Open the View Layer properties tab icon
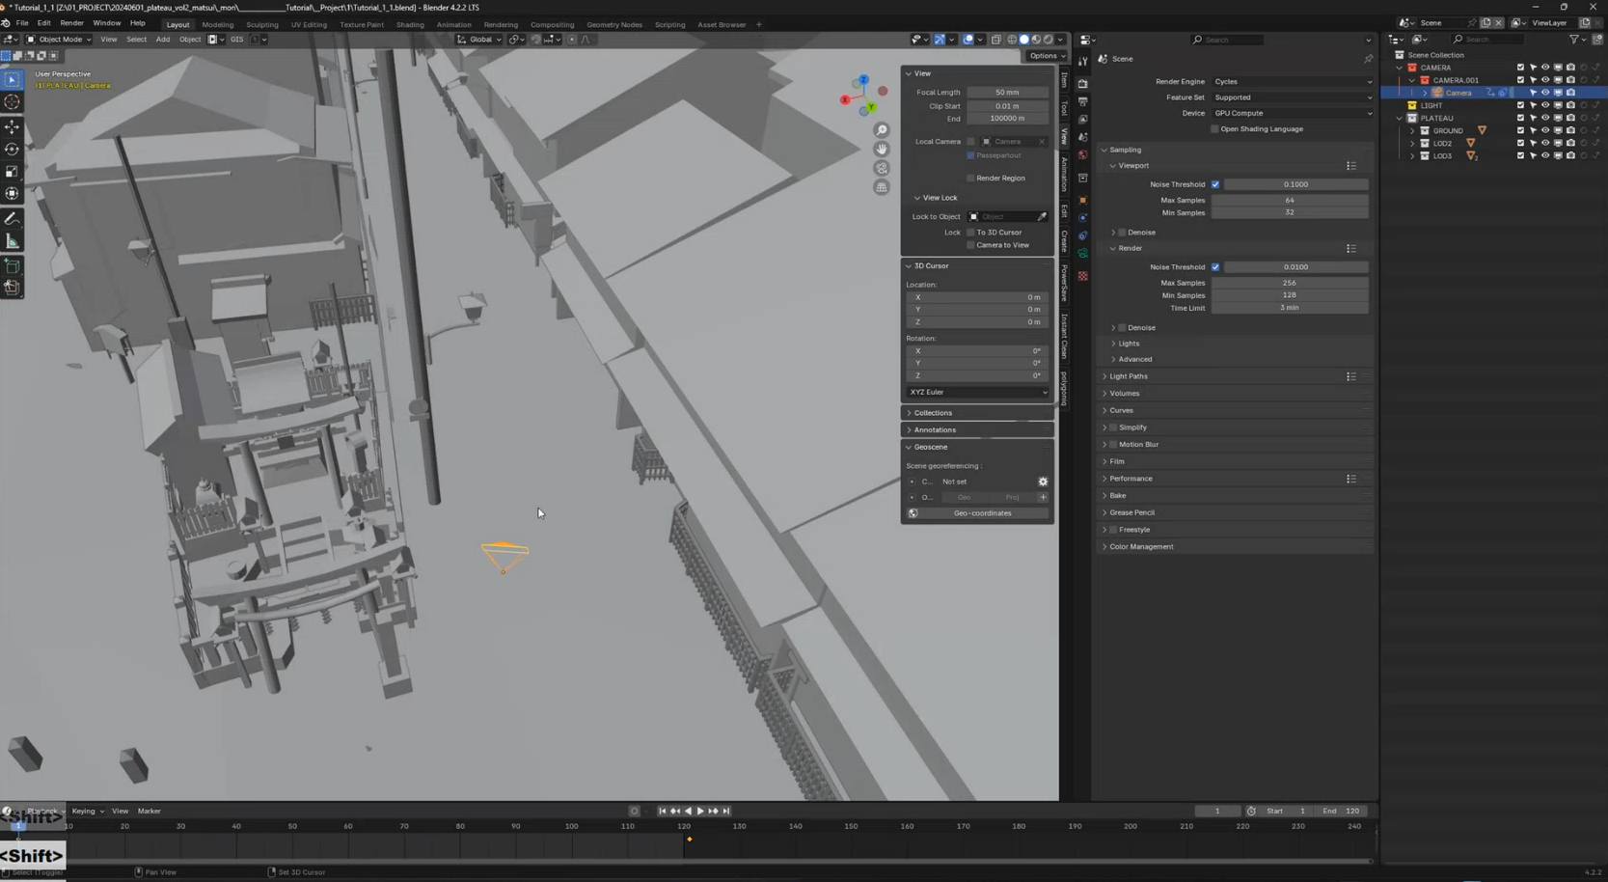The height and width of the screenshot is (882, 1608). click(x=1083, y=120)
